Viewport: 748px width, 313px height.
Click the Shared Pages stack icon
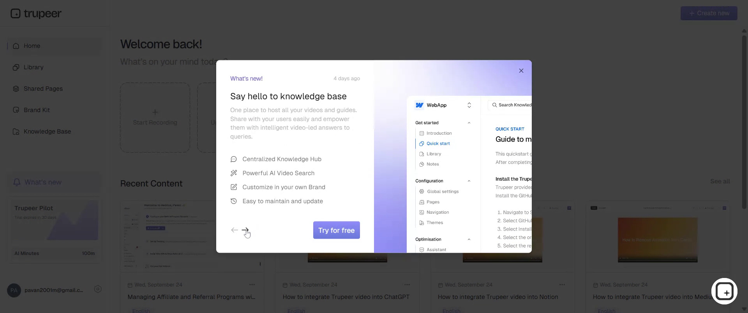16,89
